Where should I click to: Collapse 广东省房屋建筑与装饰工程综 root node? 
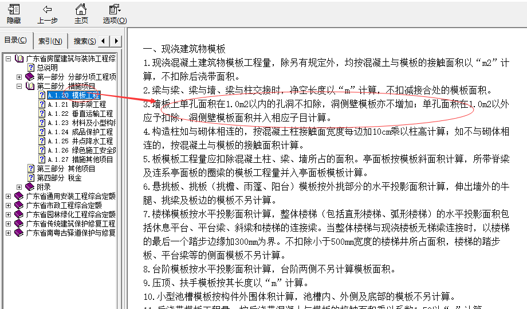(8, 59)
